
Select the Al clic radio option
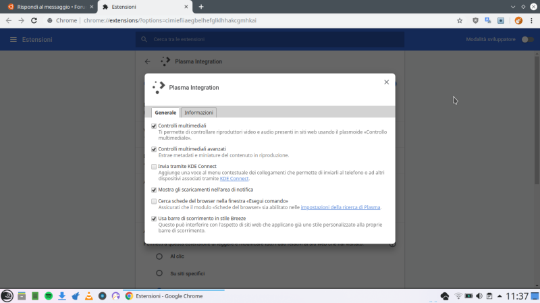click(x=159, y=256)
